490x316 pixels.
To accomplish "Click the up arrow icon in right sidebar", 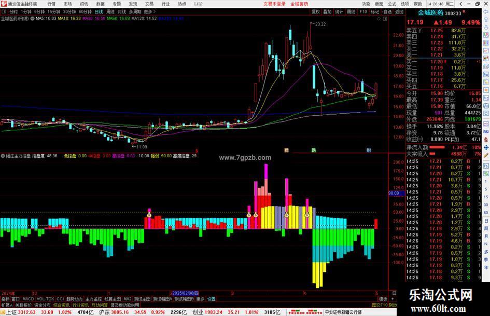I will (486, 20).
